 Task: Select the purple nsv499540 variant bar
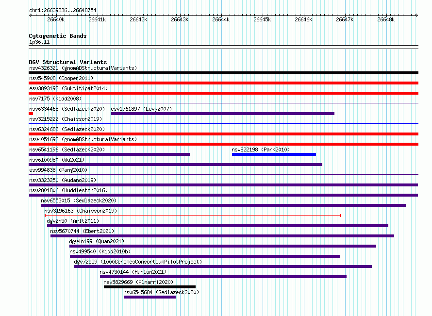[205, 256]
